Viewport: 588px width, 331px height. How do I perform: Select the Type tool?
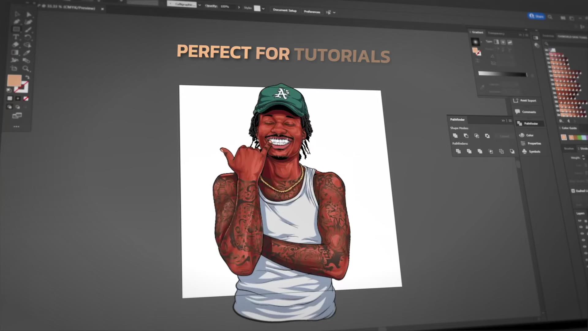click(16, 37)
